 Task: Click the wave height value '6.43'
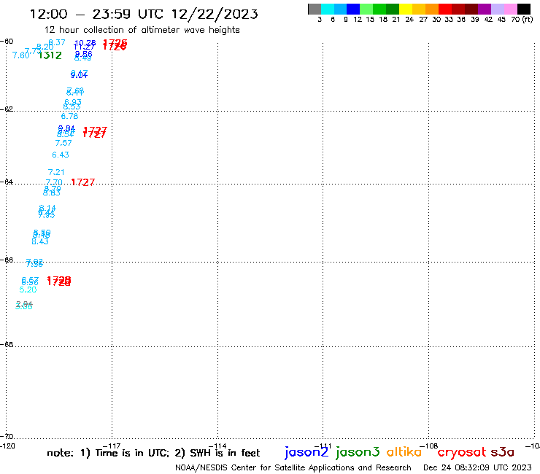[61, 155]
